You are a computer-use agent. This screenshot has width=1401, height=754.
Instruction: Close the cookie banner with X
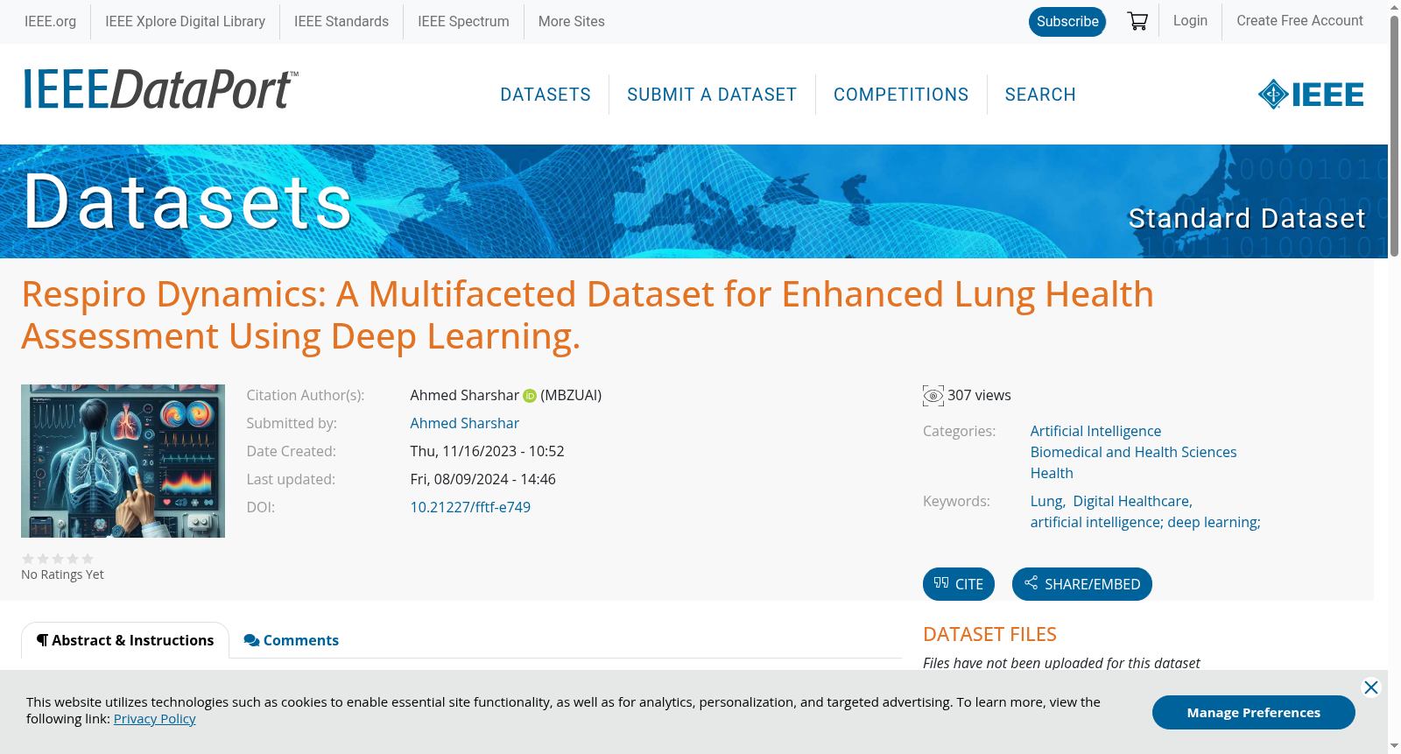tap(1371, 687)
